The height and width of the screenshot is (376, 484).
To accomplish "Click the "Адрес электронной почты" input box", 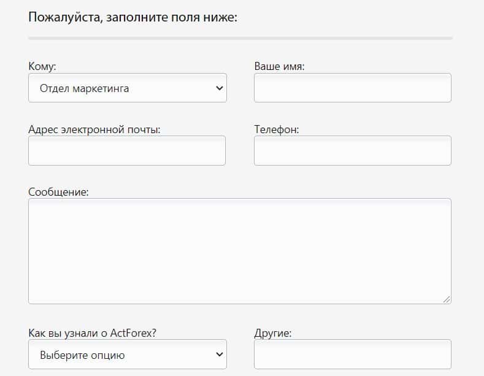I will pos(127,151).
